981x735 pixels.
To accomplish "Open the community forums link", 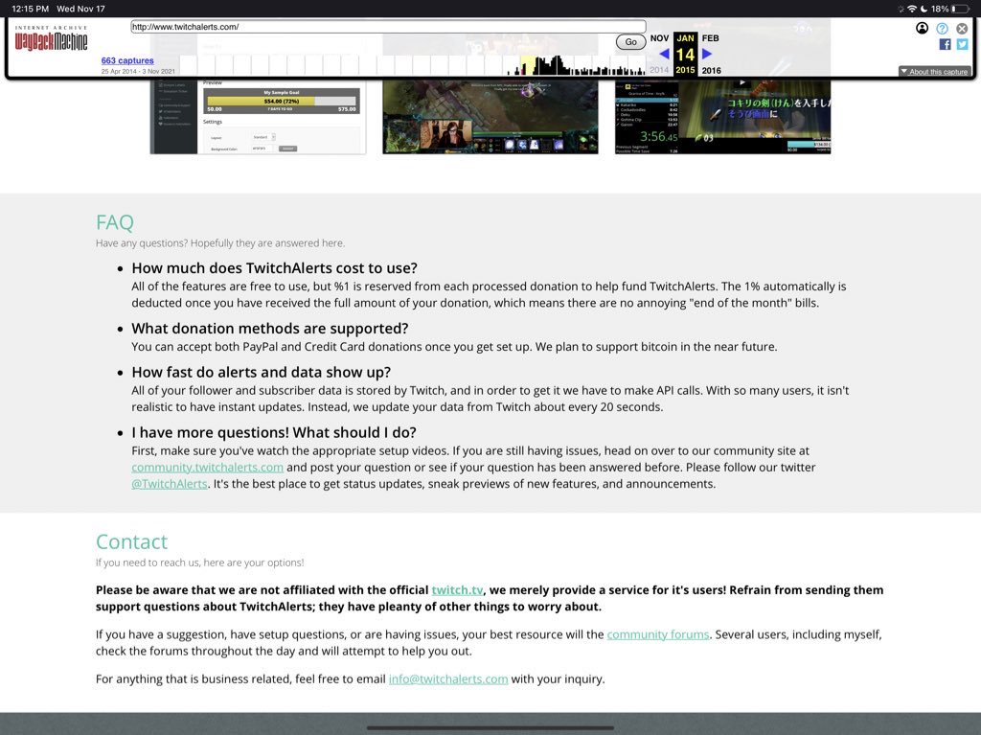I will 657,634.
